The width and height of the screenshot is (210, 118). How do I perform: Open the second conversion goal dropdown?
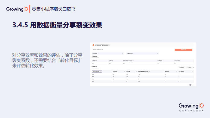pyautogui.click(x=143, y=53)
